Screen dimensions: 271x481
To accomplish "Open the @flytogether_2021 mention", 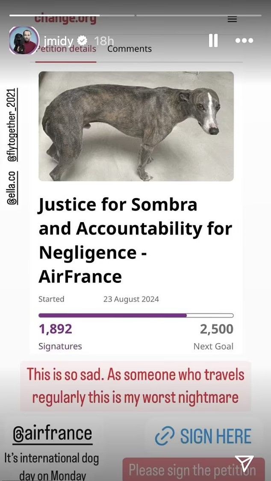I will (13, 125).
